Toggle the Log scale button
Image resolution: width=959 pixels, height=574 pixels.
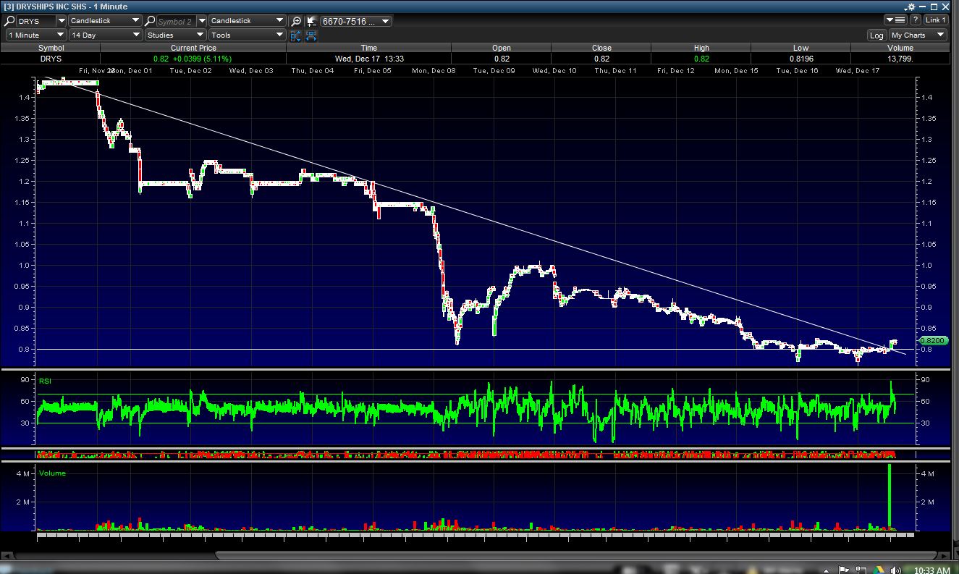(x=876, y=35)
